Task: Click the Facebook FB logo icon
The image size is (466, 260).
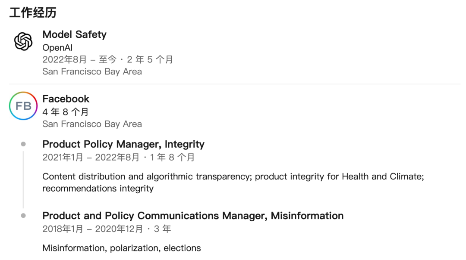Action: pos(23,106)
